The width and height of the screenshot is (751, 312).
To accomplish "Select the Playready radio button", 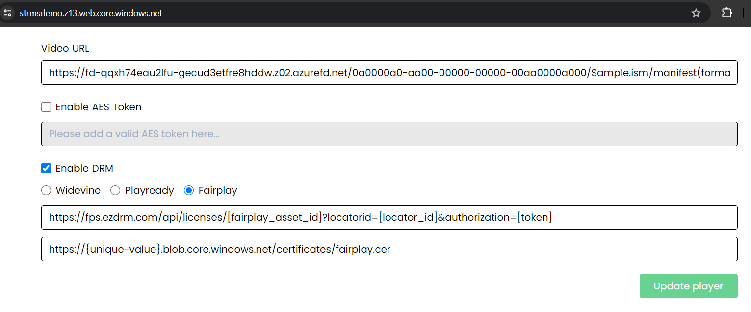I will [115, 190].
